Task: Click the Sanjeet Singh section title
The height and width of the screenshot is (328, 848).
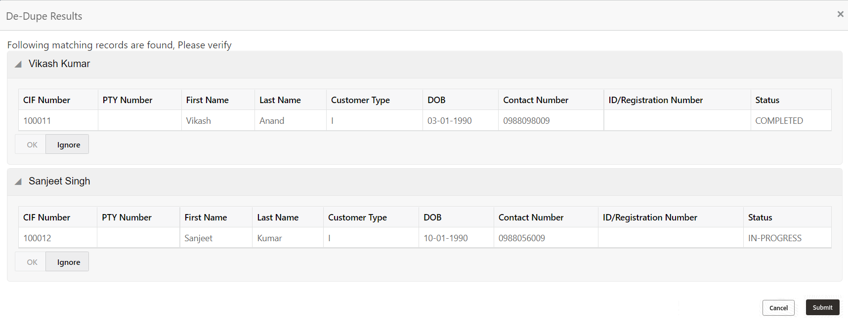Action: (x=59, y=182)
